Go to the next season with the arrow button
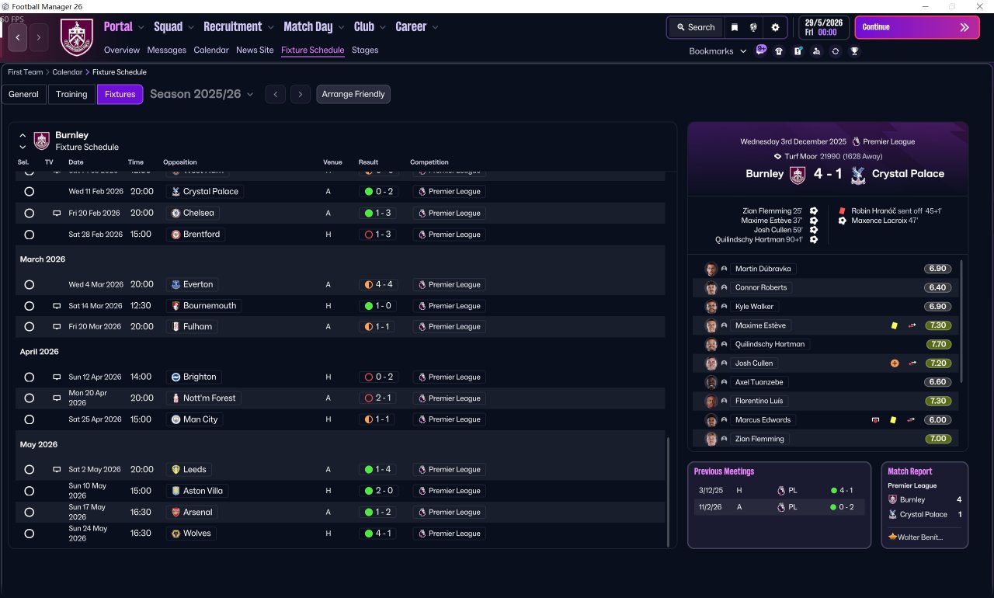This screenshot has height=598, width=994. tap(301, 94)
